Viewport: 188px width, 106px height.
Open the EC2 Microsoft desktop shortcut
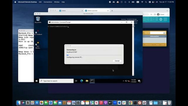38,45
